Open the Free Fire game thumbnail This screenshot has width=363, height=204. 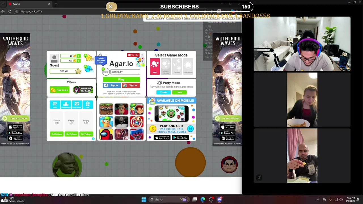point(121,134)
